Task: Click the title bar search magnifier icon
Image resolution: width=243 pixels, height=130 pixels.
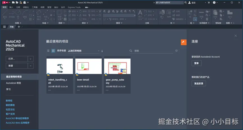Action: coord(185,3)
